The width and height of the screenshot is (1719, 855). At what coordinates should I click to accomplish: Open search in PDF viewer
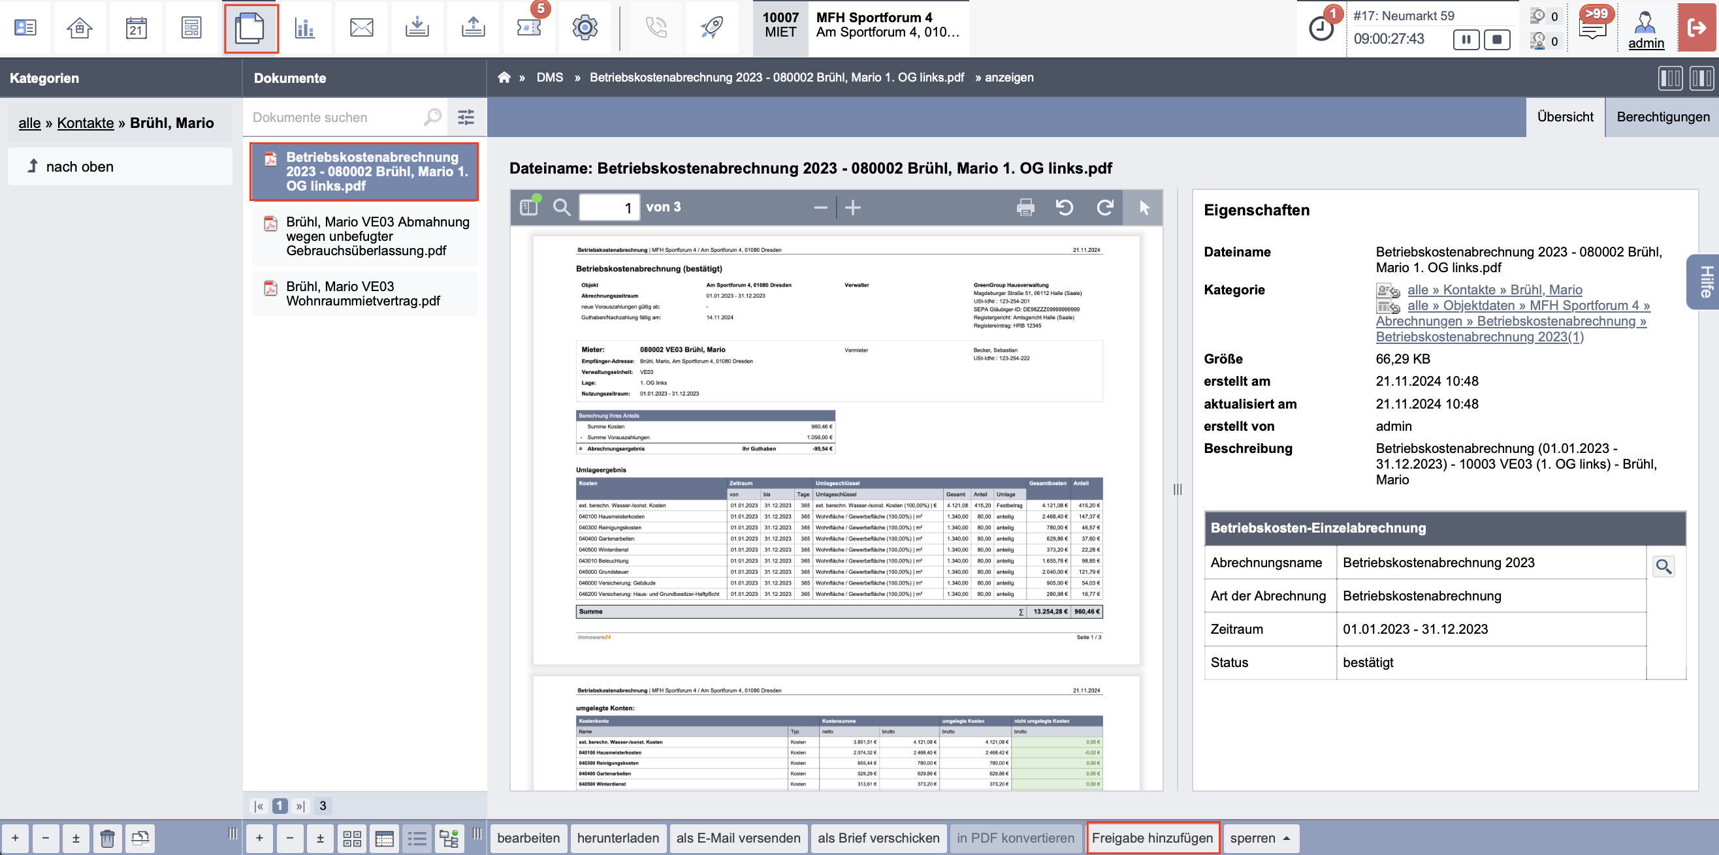562,208
